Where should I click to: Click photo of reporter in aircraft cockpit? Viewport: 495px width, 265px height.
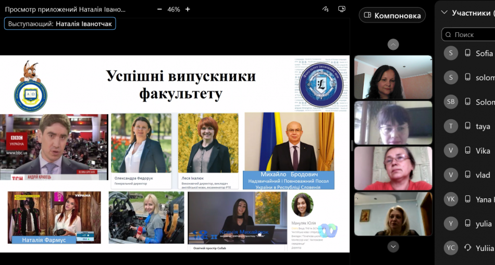[x=146, y=218]
